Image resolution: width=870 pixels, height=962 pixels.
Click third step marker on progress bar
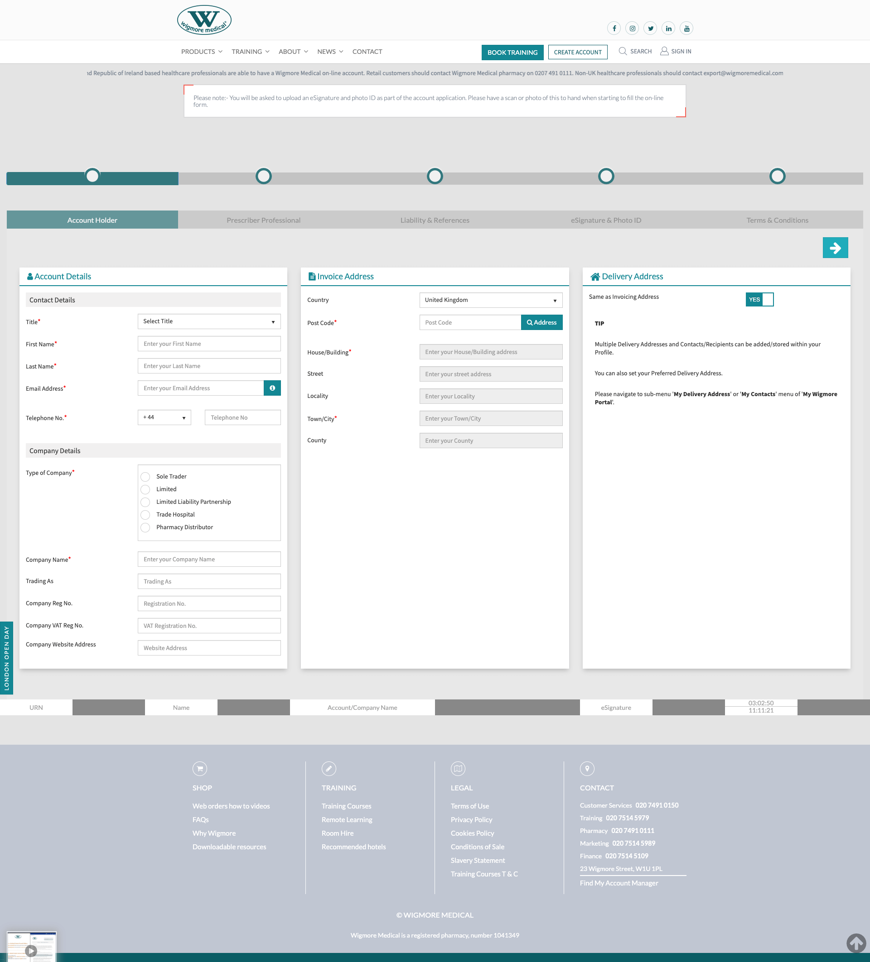click(x=435, y=176)
